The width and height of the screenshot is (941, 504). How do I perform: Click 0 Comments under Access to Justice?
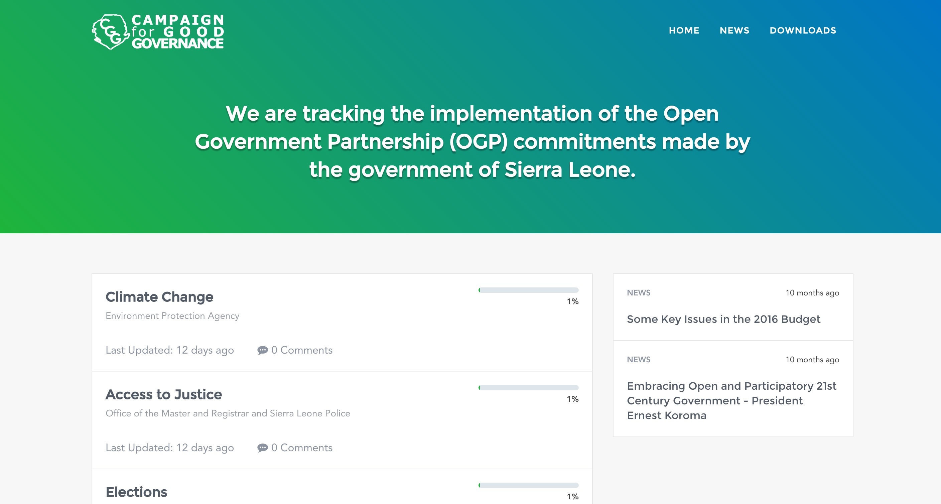tap(302, 448)
